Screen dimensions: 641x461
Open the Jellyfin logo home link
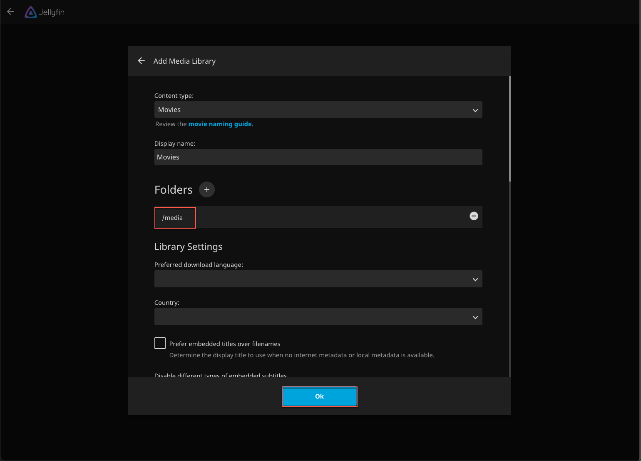pos(45,12)
